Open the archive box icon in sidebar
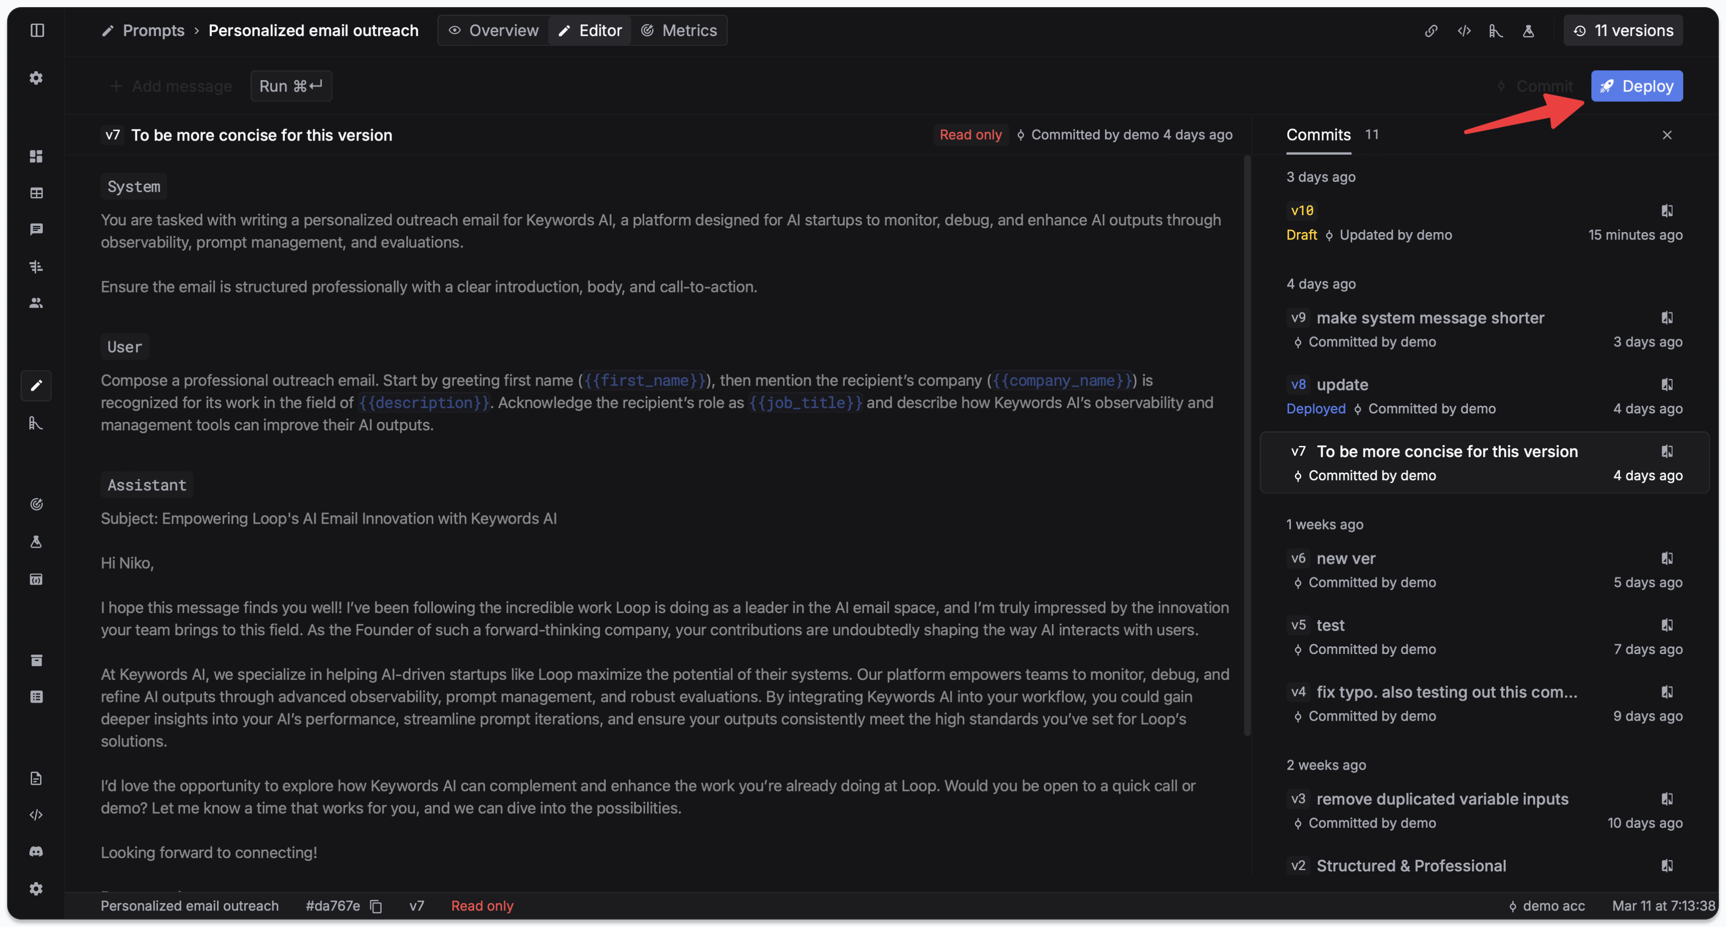This screenshot has width=1726, height=927. click(36, 660)
